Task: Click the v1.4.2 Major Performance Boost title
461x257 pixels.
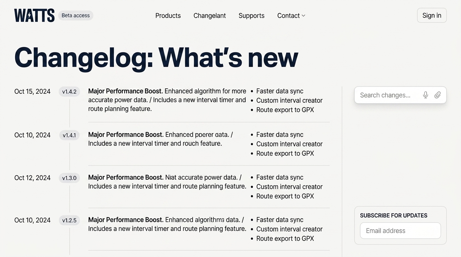Action: pos(125,91)
